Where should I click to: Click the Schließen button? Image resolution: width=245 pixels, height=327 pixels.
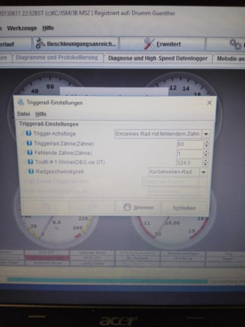(184, 208)
